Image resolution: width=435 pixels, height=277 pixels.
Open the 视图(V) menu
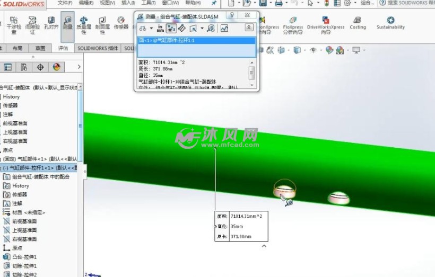tap(107, 3)
